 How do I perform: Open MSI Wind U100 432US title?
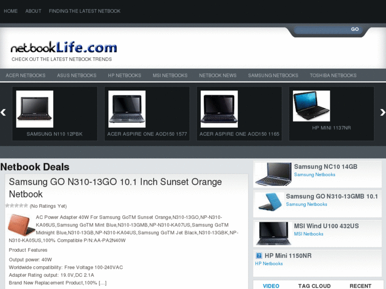[327, 226]
